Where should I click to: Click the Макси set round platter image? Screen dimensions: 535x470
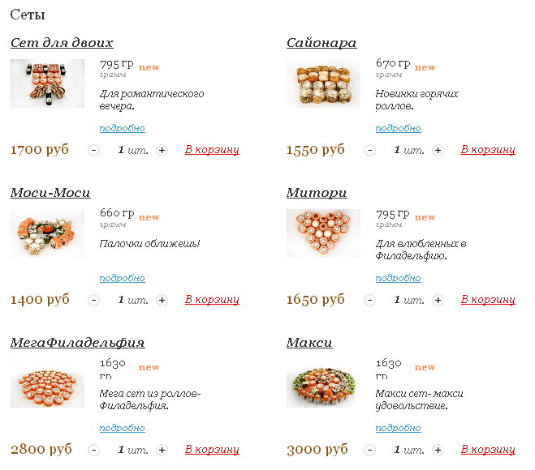tap(323, 383)
